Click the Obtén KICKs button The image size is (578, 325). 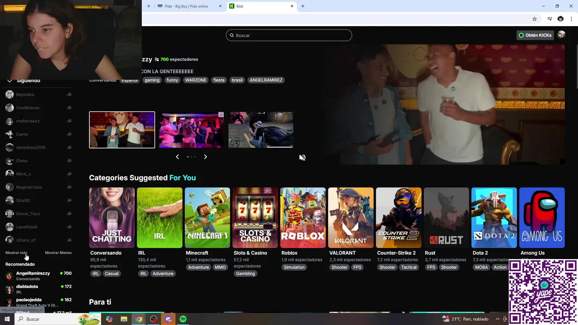coord(535,35)
